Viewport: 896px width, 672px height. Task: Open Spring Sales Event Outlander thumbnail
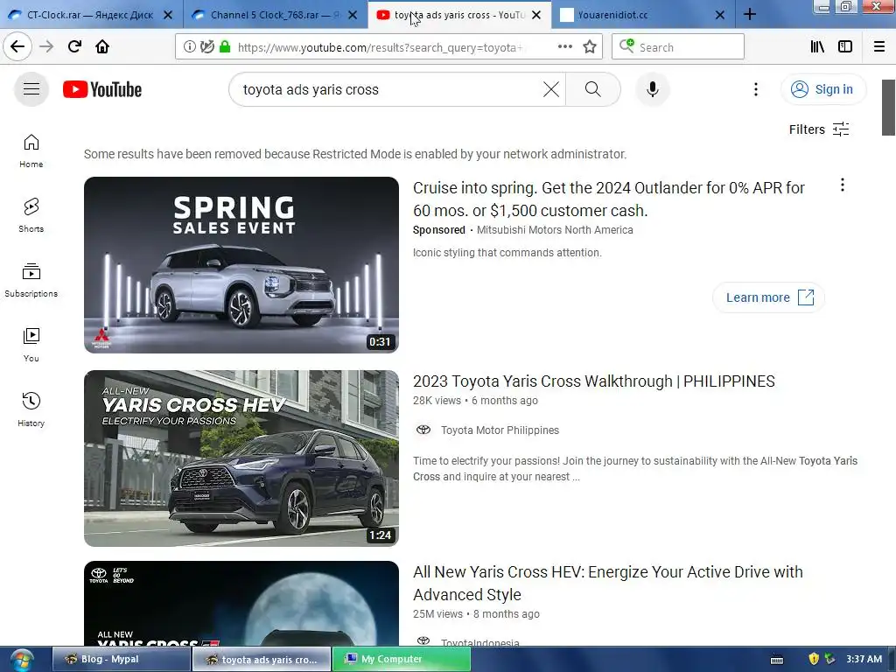click(x=241, y=264)
